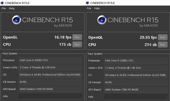This screenshot has width=170, height=101.
Task: Select the Processor field in the right window
Action: tap(136, 60)
